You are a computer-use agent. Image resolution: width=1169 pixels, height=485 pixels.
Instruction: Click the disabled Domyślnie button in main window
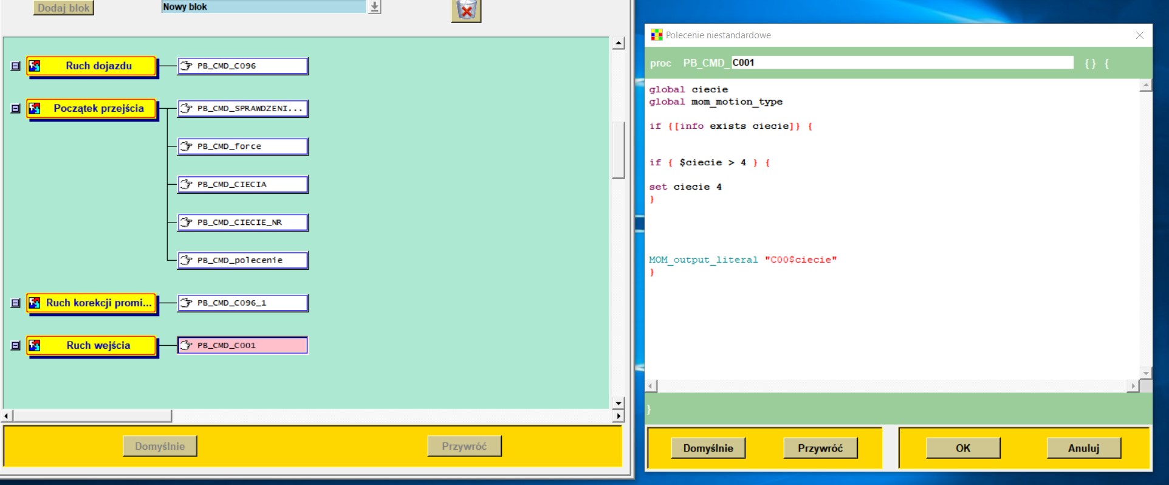[x=160, y=446]
